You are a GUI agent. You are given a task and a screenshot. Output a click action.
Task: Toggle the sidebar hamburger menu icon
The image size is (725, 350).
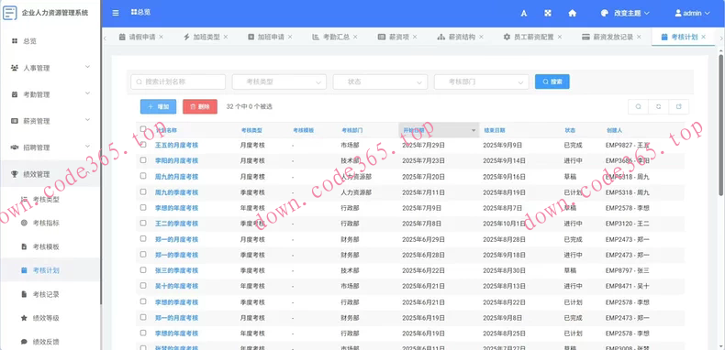[116, 14]
